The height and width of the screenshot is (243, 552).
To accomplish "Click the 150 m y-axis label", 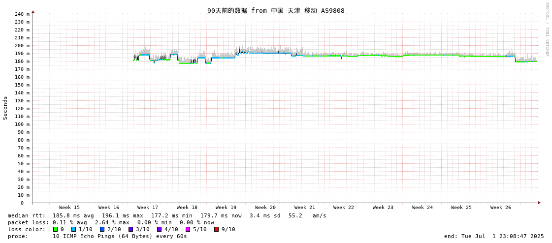I will click(23, 85).
